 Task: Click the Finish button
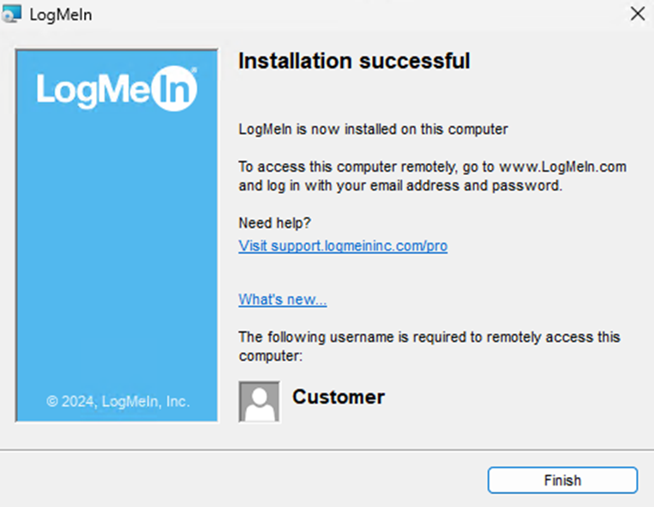562,480
